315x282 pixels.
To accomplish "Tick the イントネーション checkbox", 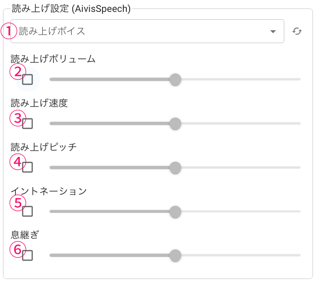I will click(x=28, y=212).
